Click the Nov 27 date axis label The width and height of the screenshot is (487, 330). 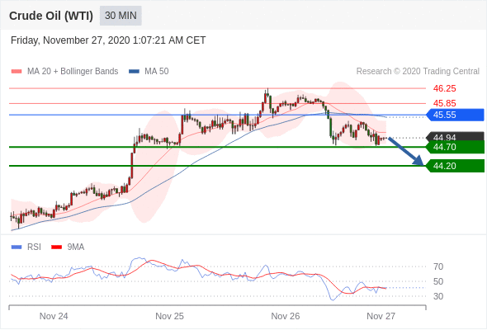381,316
